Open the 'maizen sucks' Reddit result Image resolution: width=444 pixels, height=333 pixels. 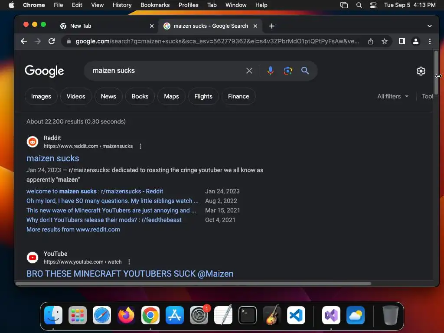click(x=52, y=158)
